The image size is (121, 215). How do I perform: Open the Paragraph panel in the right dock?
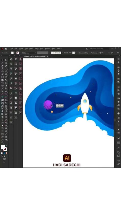[118, 122]
